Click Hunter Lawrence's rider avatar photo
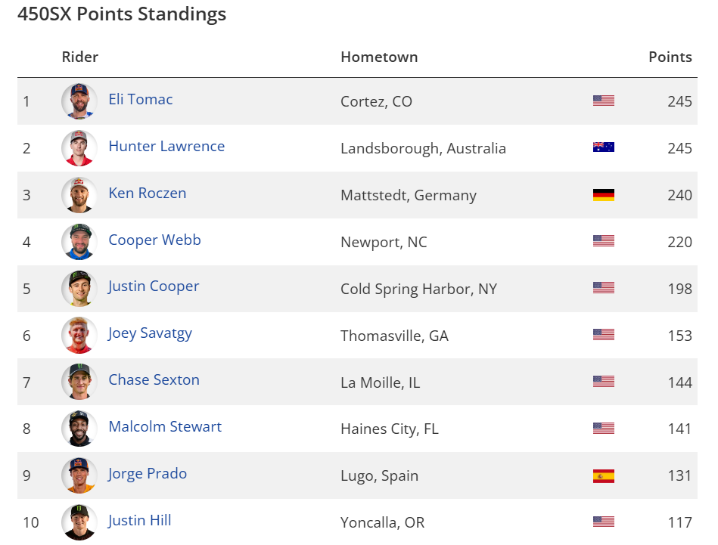This screenshot has width=718, height=545. (x=79, y=148)
